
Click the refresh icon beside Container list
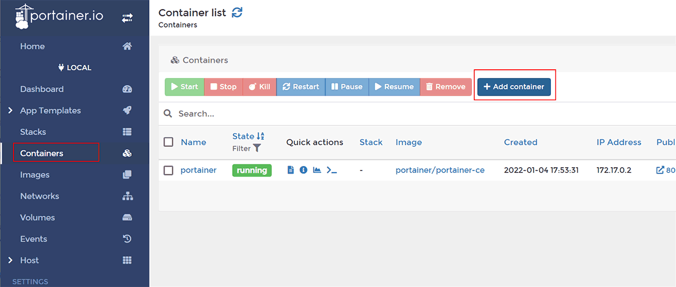coord(237,12)
